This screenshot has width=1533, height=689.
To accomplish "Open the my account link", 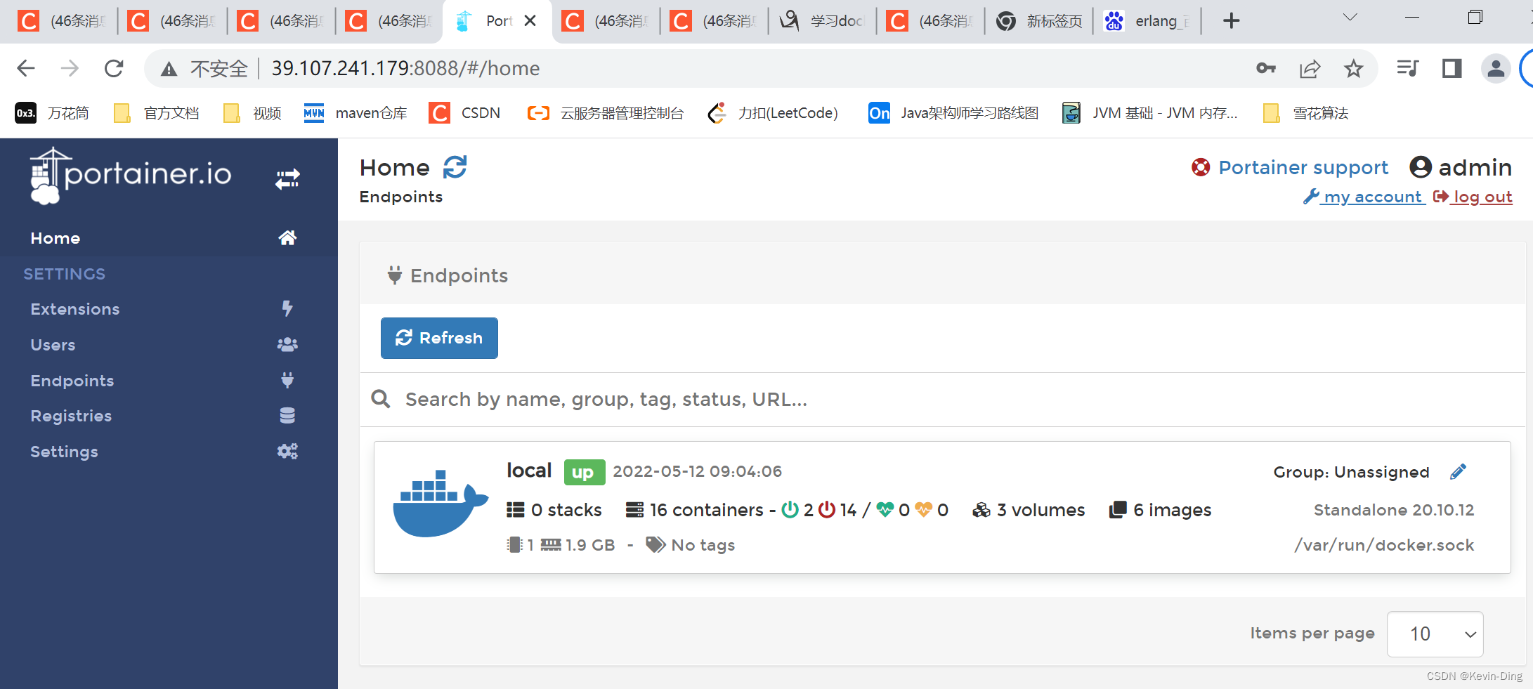I will point(1364,197).
